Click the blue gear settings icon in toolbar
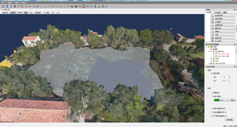Viewport: 237px width, 127px height. [x=107, y=6]
